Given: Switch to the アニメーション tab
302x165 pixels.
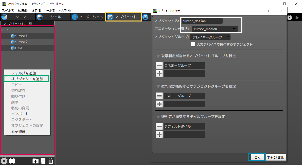Looking at the screenshot, I should (x=88, y=17).
